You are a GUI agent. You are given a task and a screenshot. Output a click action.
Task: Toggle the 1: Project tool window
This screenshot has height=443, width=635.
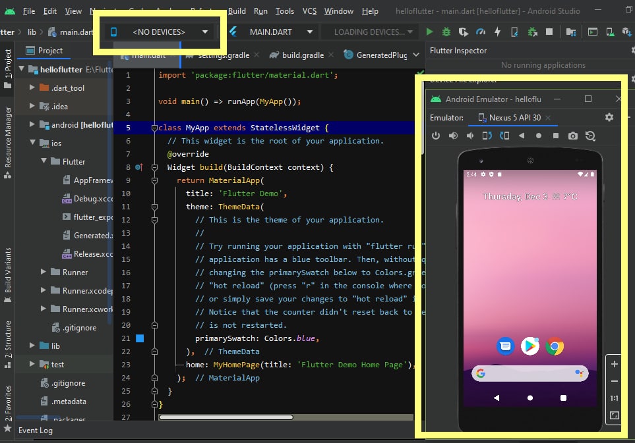tap(7, 68)
